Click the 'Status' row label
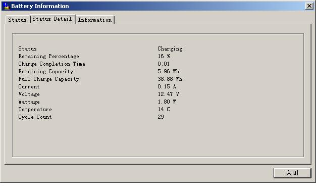This screenshot has width=316, height=194. tap(27, 48)
